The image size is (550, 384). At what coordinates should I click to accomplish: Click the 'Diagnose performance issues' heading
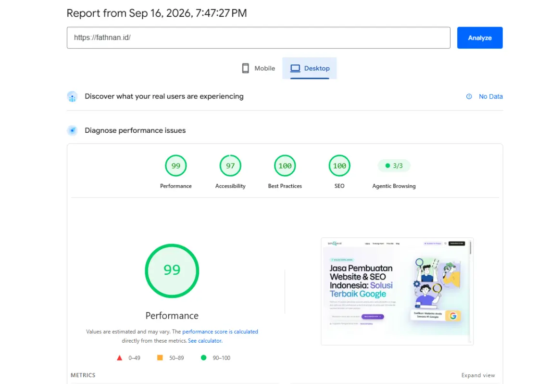click(x=135, y=130)
